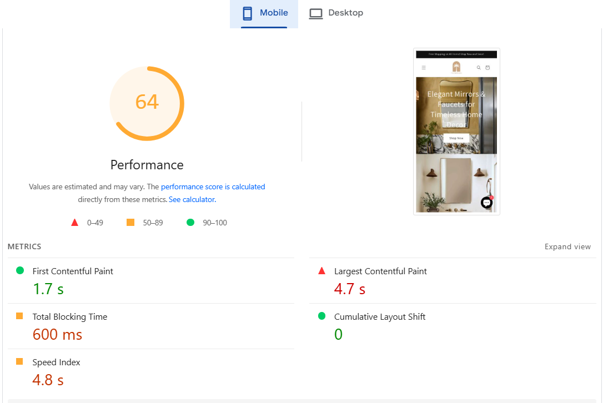608x403 pixels.
Task: Select the First Contentful Paint value 1.7 s
Action: coord(48,289)
